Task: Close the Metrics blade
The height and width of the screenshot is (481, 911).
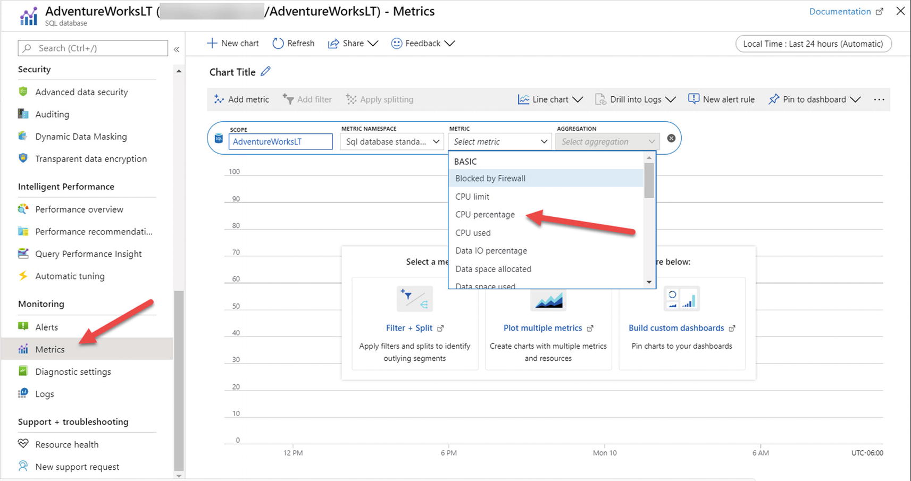Action: coord(900,11)
